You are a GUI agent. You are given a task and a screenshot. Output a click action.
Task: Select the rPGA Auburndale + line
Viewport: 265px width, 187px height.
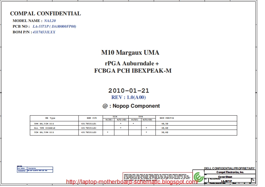(132, 63)
